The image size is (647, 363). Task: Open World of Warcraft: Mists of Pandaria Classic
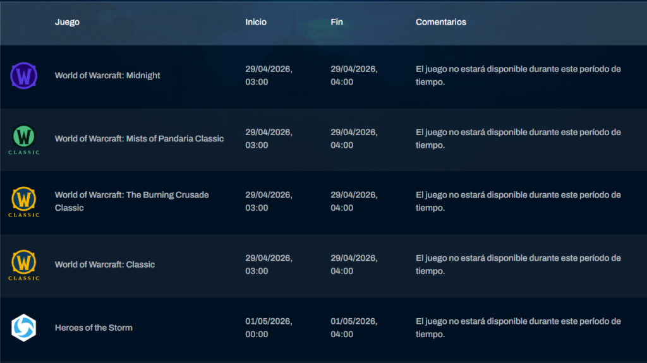click(x=139, y=139)
